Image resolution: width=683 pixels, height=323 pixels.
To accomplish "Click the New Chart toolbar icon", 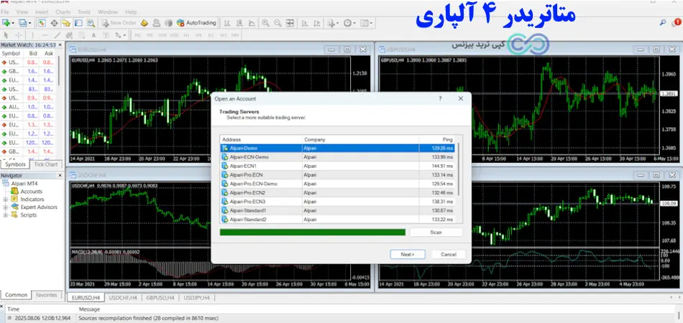I will [5, 22].
